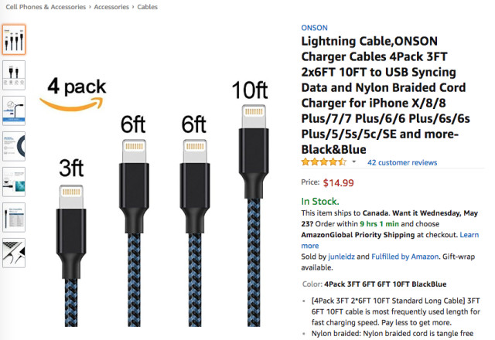Open the 42 customer reviews link
The height and width of the screenshot is (340, 495).
(402, 162)
